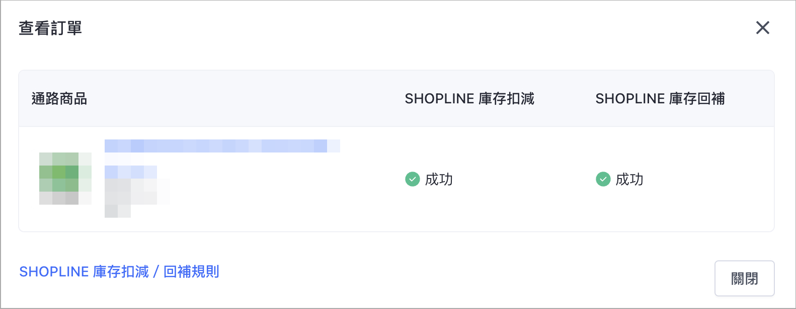Click the 關閉 button
The height and width of the screenshot is (309, 796).
tap(744, 278)
